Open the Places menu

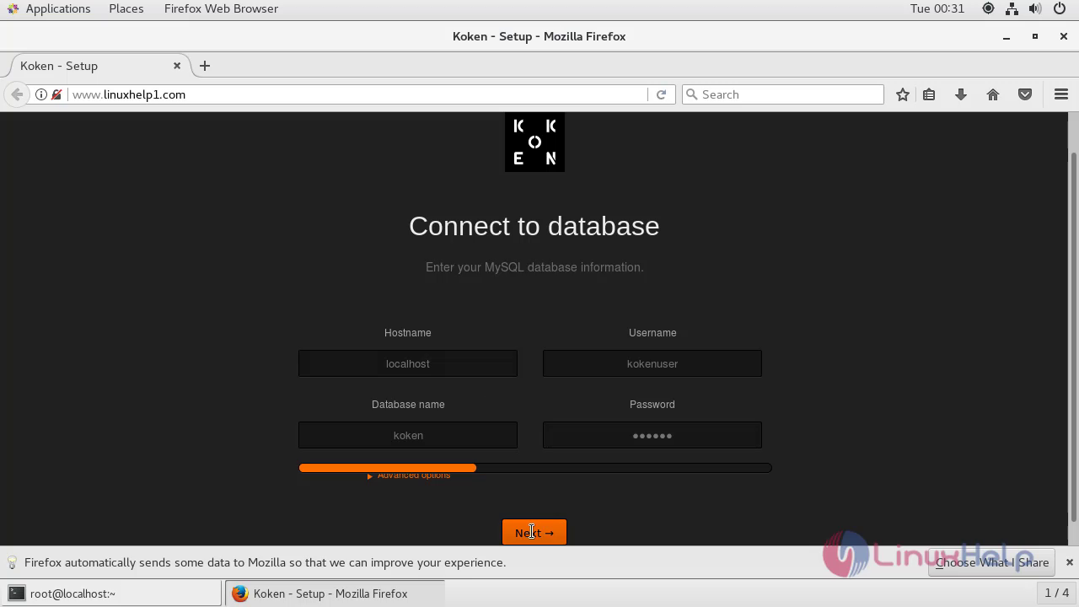(x=126, y=8)
